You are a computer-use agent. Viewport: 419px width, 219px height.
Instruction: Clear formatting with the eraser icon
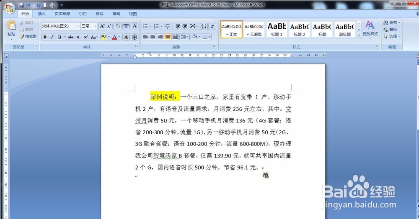pos(117,26)
